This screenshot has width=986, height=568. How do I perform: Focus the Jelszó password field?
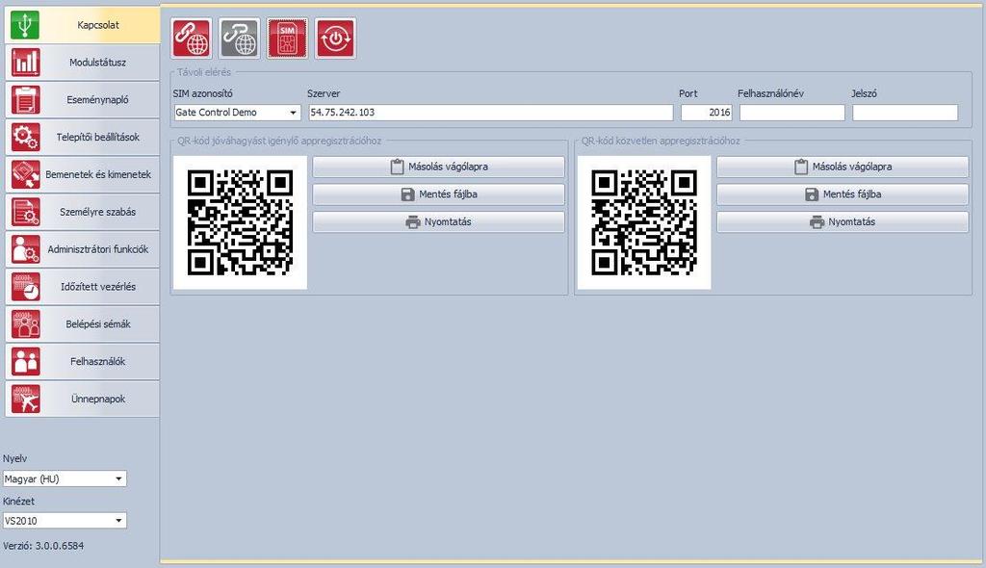click(905, 113)
